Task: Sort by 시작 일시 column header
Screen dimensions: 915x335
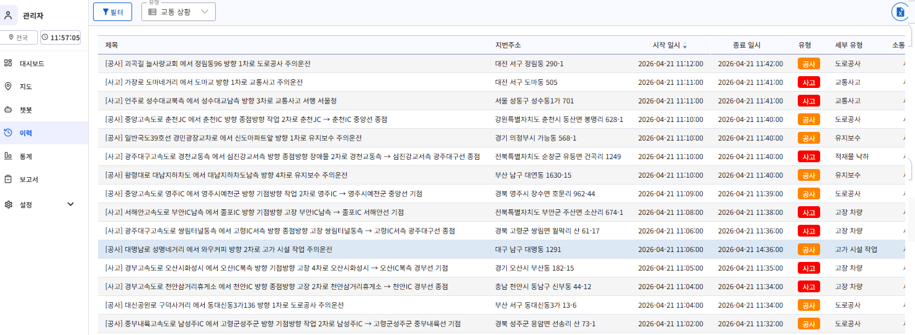Action: (669, 45)
